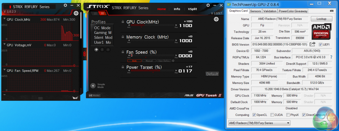The image size is (339, 131).
Task: Click the lock icon beside GPU Clock
Action: [123, 21]
